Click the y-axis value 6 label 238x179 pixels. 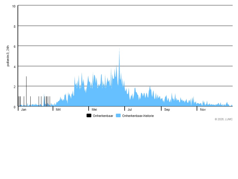(x=14, y=46)
